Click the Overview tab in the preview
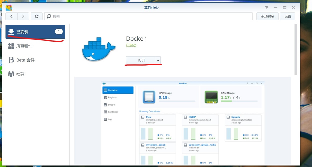This screenshot has height=167, width=312. click(x=118, y=90)
